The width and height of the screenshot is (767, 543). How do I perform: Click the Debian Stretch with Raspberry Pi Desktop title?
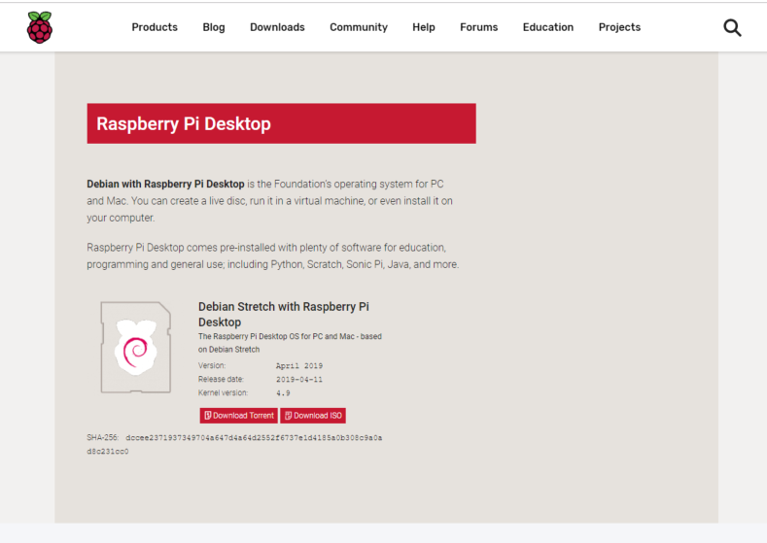pyautogui.click(x=284, y=315)
